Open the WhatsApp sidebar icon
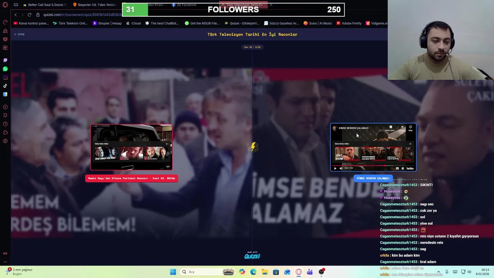Viewport: 494px width, 278px height. click(x=5, y=69)
